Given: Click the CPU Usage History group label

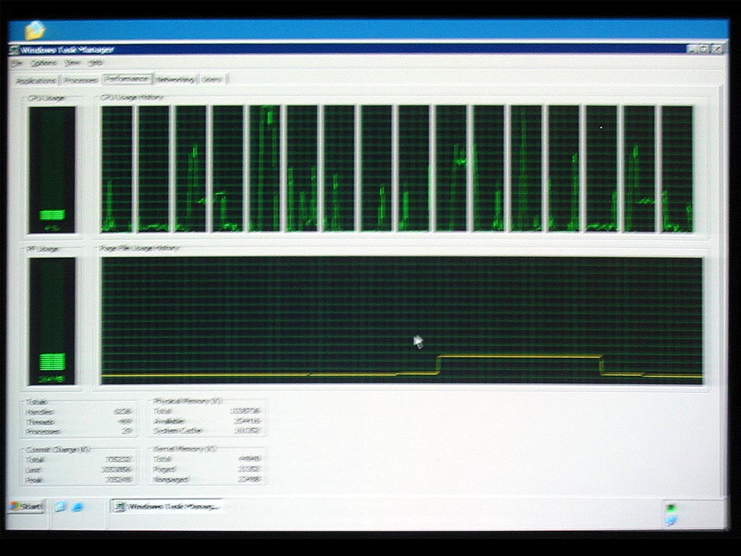Looking at the screenshot, I should [x=132, y=98].
